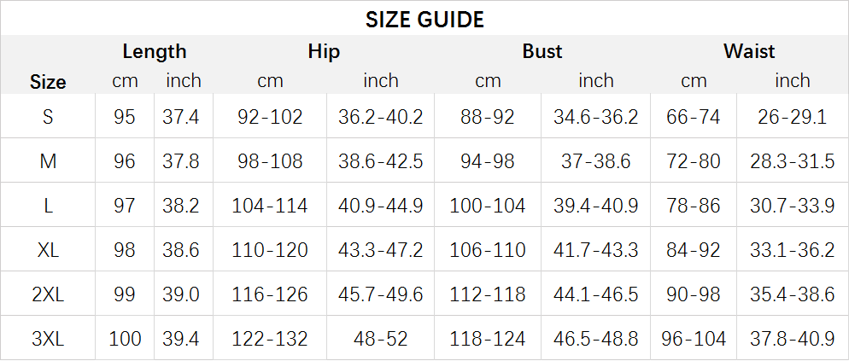849x361 pixels.
Task: Select the 3XL size row label
Action: pyautogui.click(x=48, y=339)
